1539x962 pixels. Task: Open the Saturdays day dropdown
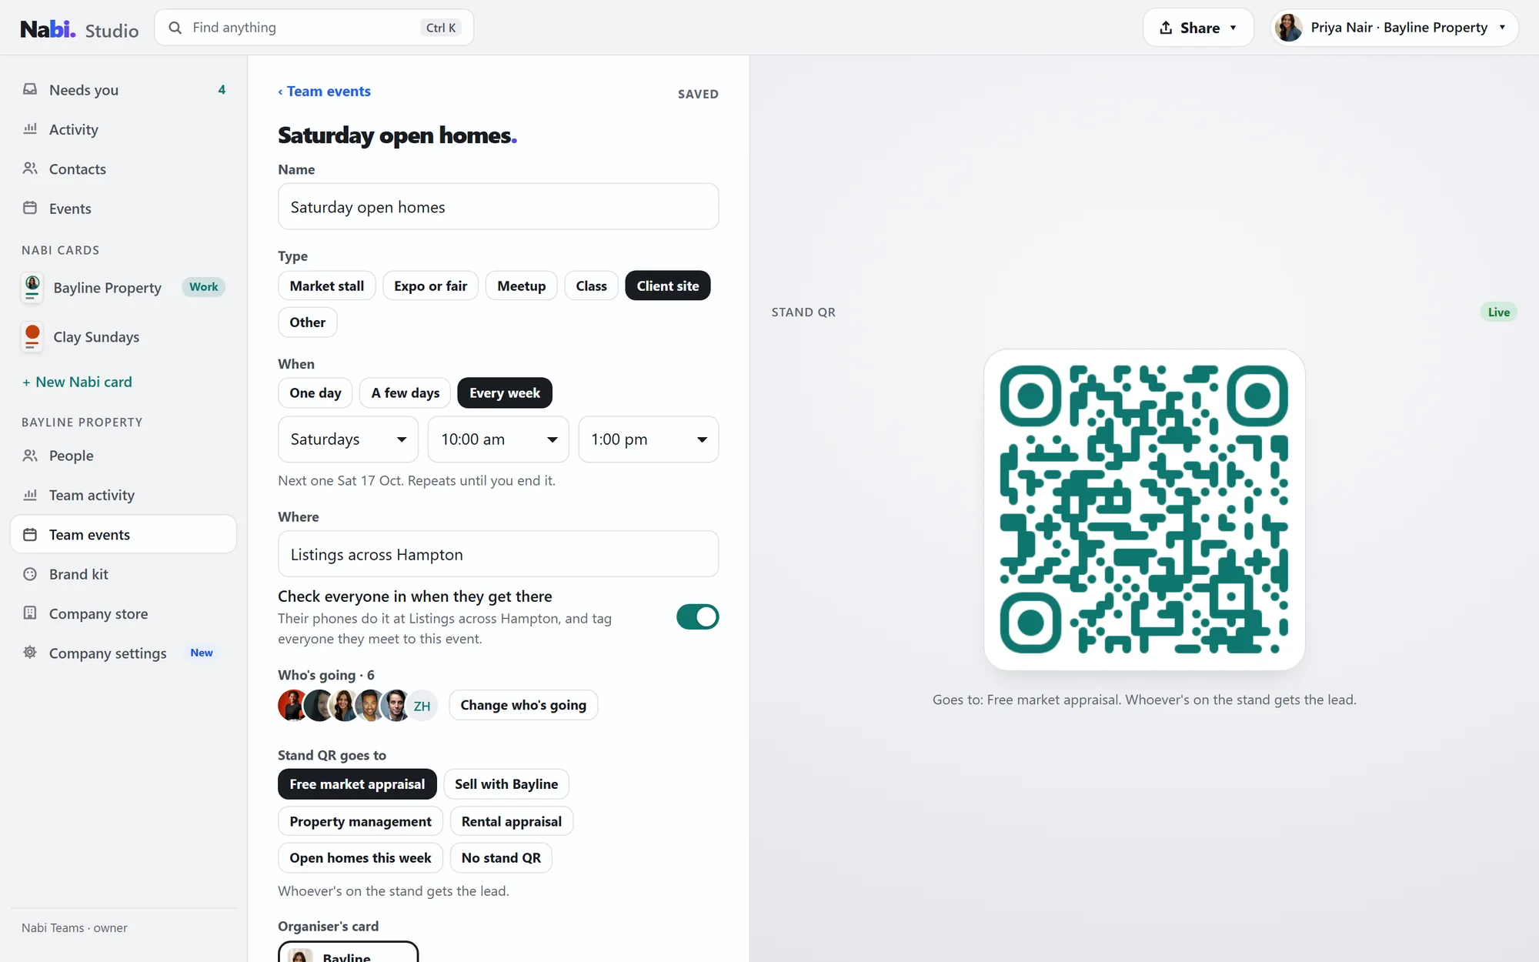coord(348,439)
